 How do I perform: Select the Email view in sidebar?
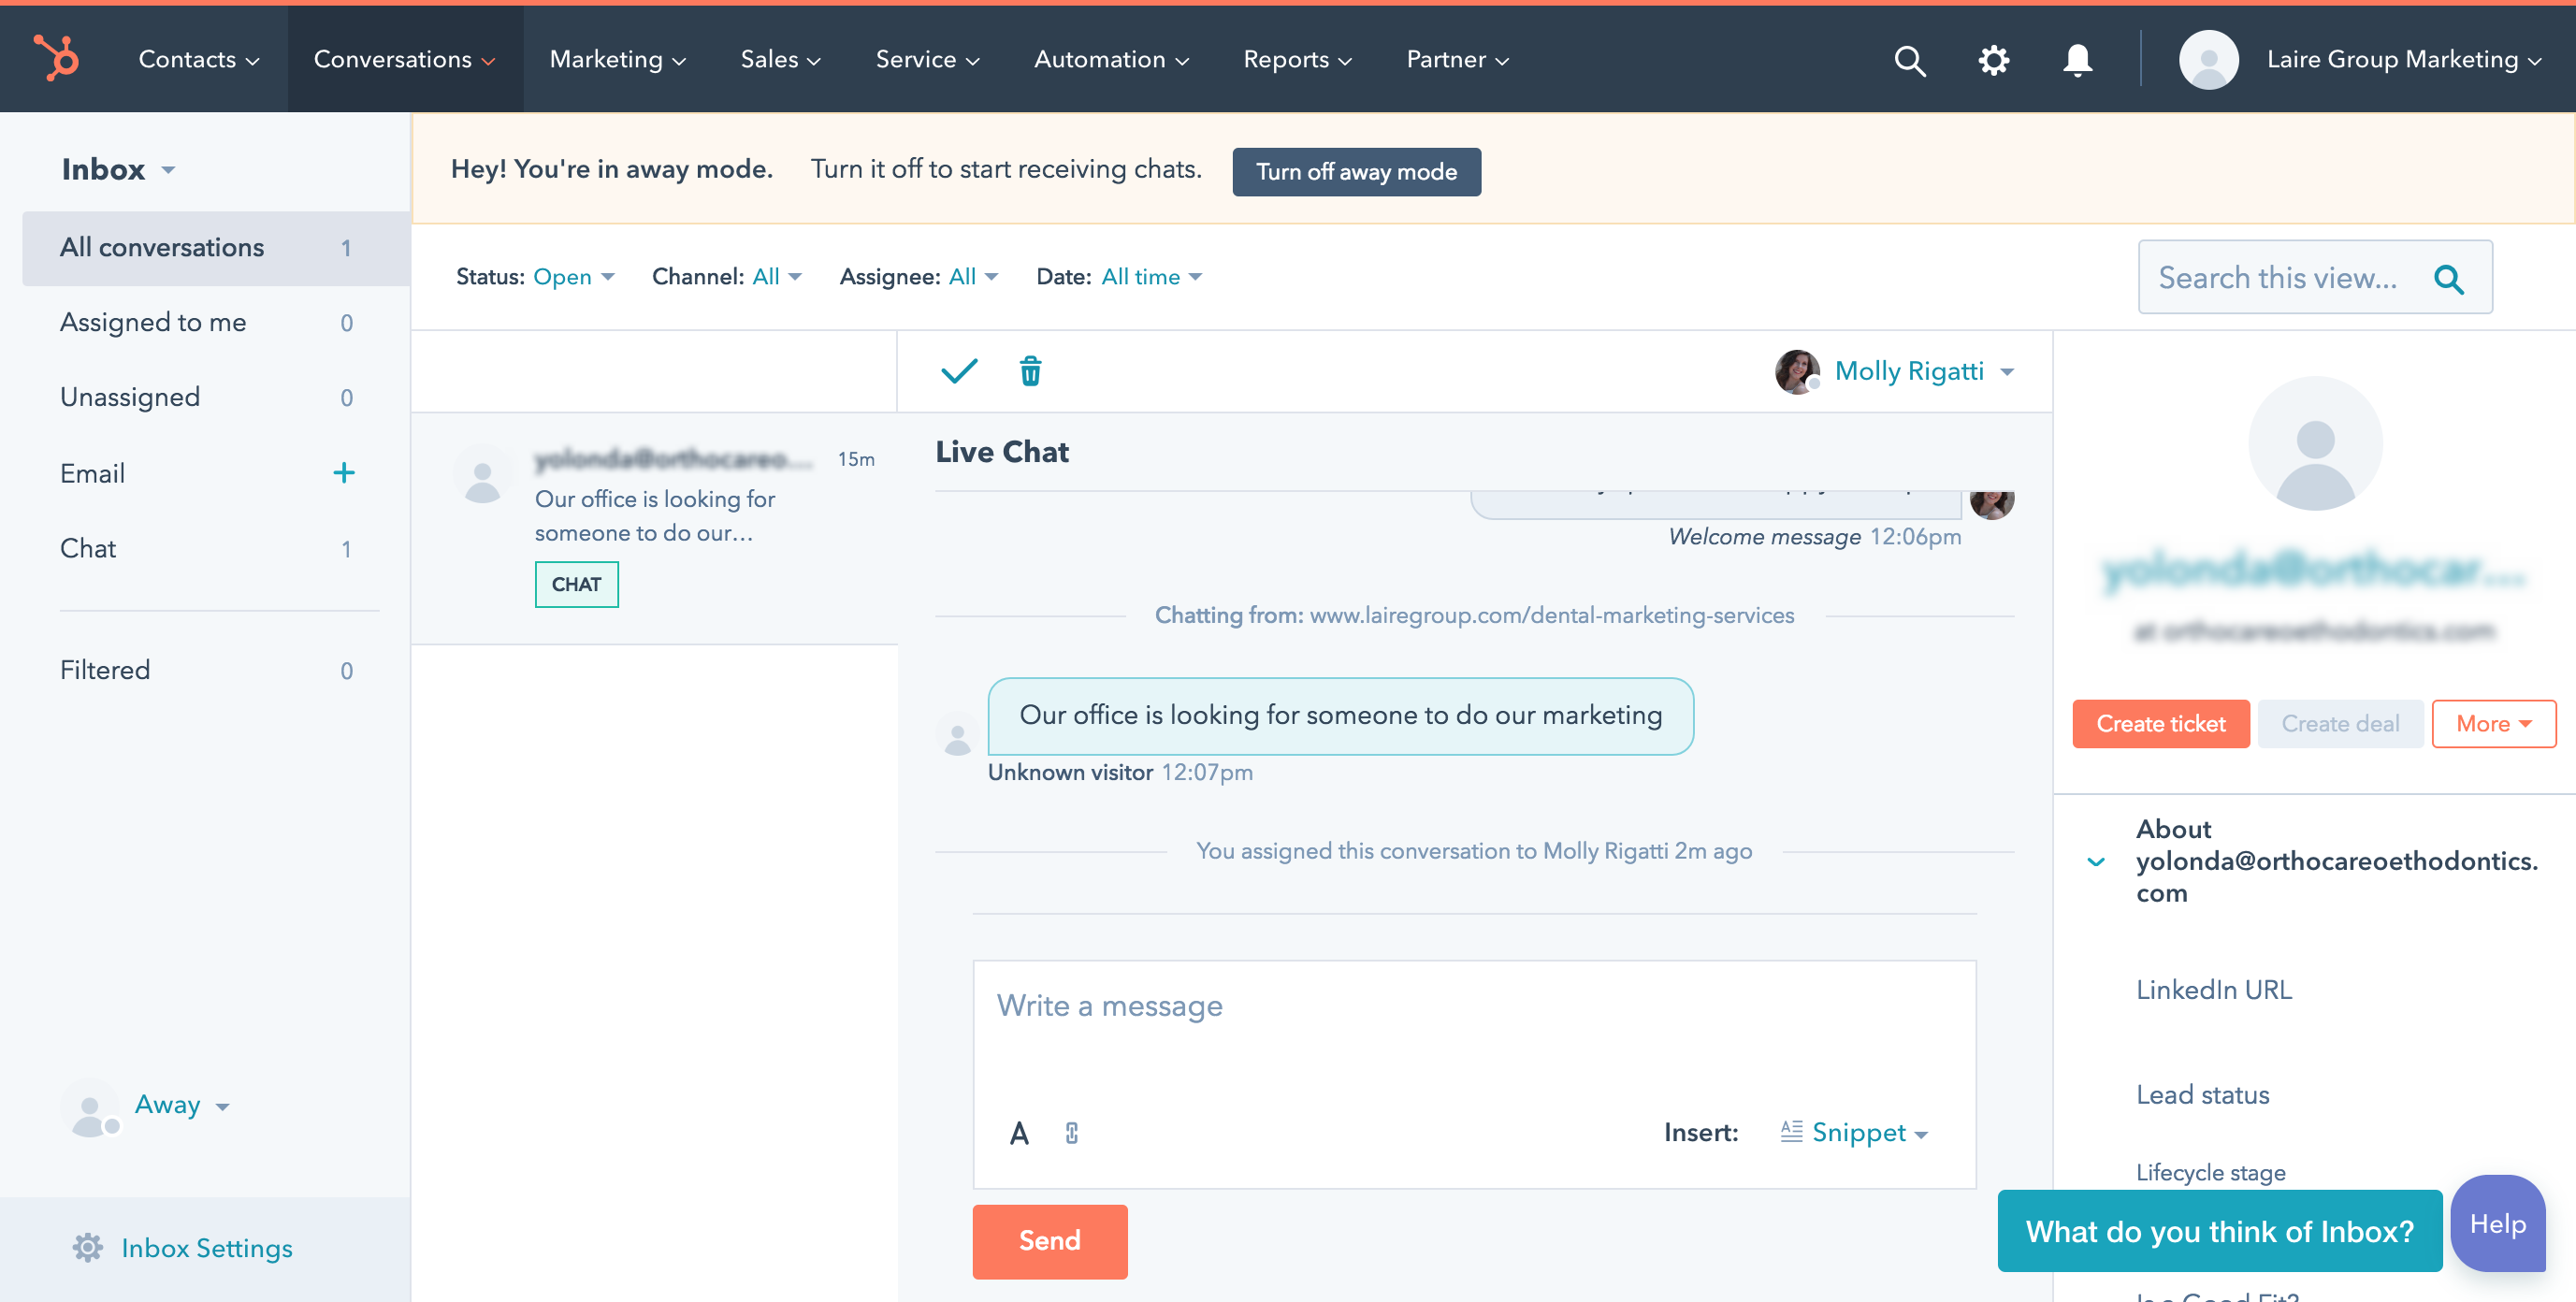92,473
